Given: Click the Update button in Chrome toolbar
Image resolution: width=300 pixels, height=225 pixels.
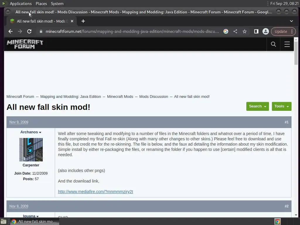Looking at the screenshot, I should [281, 31].
